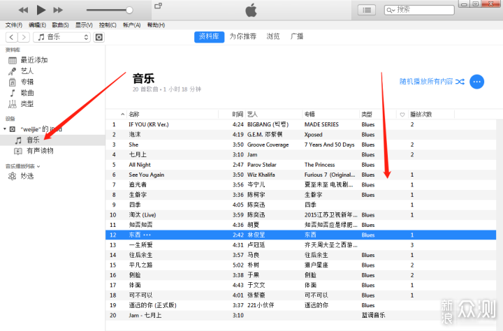Click the rewind previous track button

pyautogui.click(x=23, y=10)
